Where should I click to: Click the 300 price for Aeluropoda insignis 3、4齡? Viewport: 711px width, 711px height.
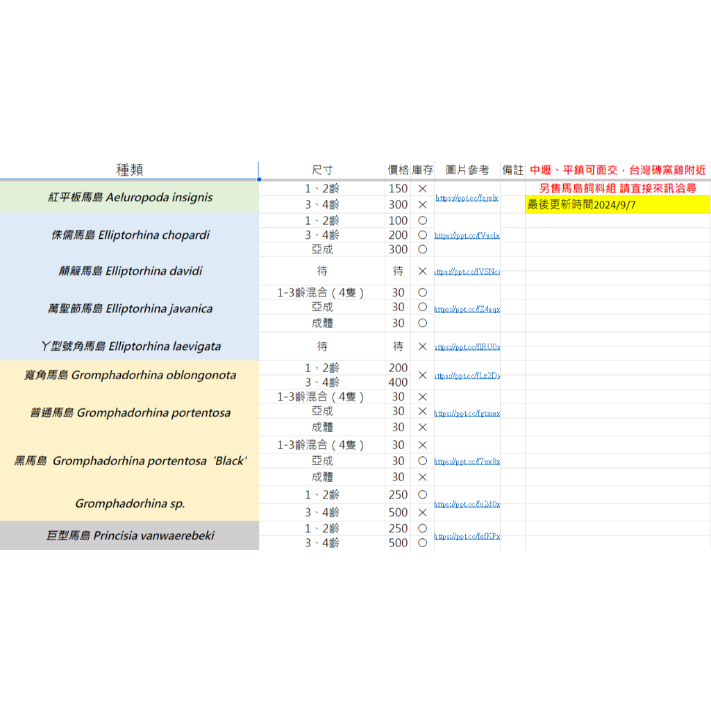(x=398, y=205)
